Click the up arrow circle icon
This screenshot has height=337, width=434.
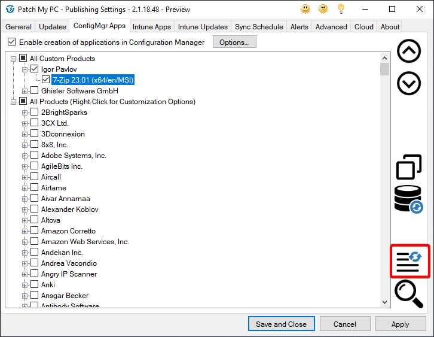point(409,52)
